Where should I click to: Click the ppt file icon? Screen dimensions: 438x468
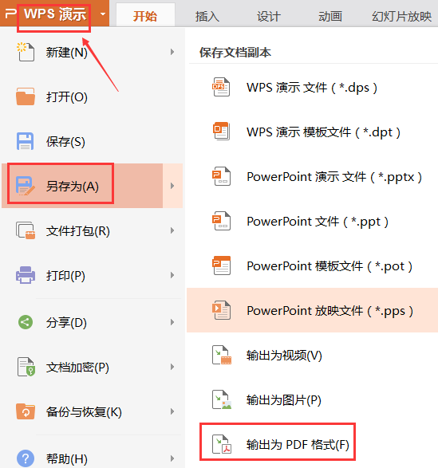point(221,221)
